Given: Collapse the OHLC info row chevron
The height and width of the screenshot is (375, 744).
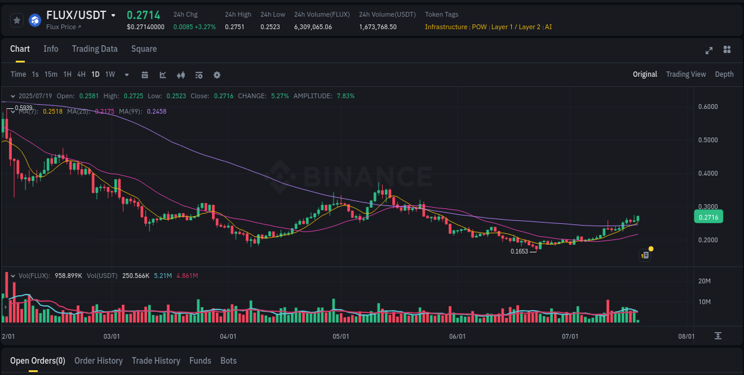Looking at the screenshot, I should (x=12, y=95).
